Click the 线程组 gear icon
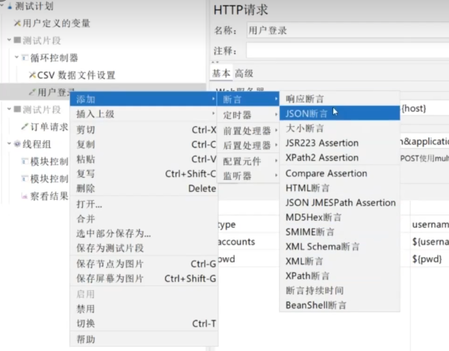 [17, 144]
